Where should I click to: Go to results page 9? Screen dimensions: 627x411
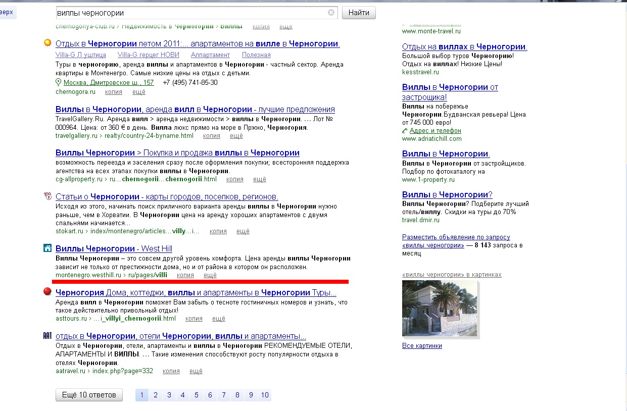click(251, 395)
